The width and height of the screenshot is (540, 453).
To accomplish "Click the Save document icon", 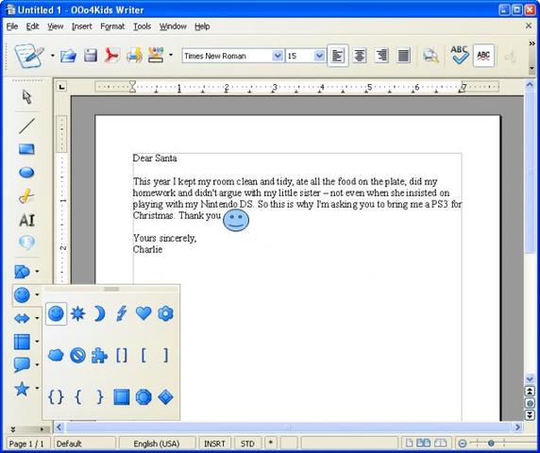I will coord(91,56).
